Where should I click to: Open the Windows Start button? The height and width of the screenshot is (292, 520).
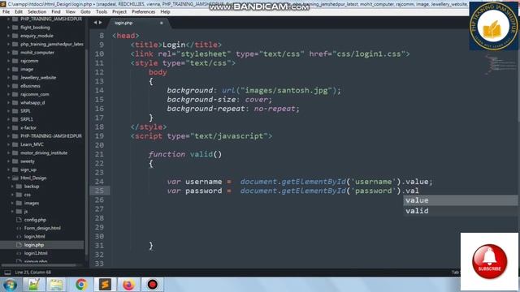[x=11, y=285]
